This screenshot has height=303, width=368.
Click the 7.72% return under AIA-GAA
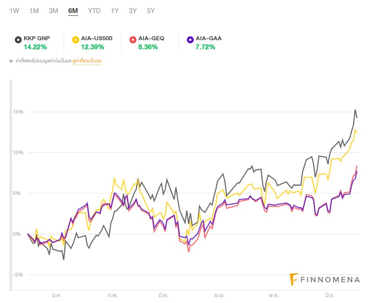(206, 47)
